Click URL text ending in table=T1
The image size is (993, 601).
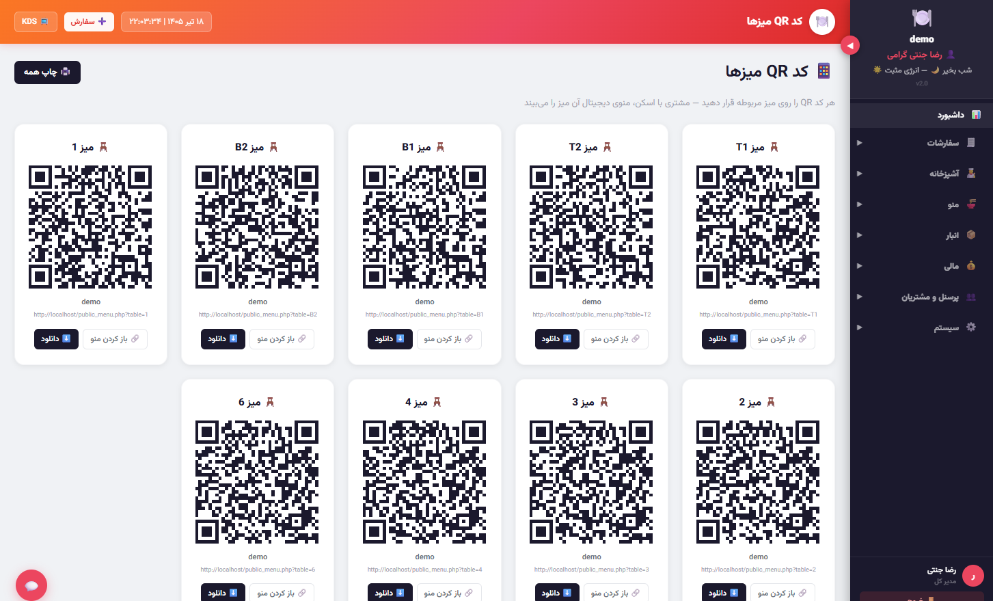pyautogui.click(x=758, y=315)
